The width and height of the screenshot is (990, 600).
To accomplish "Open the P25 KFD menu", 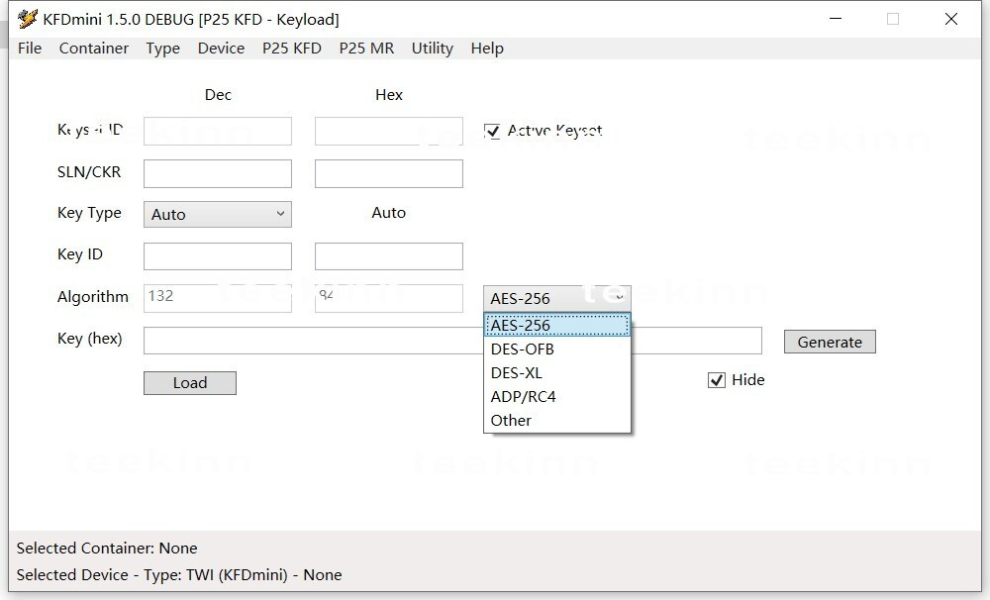I will point(291,48).
